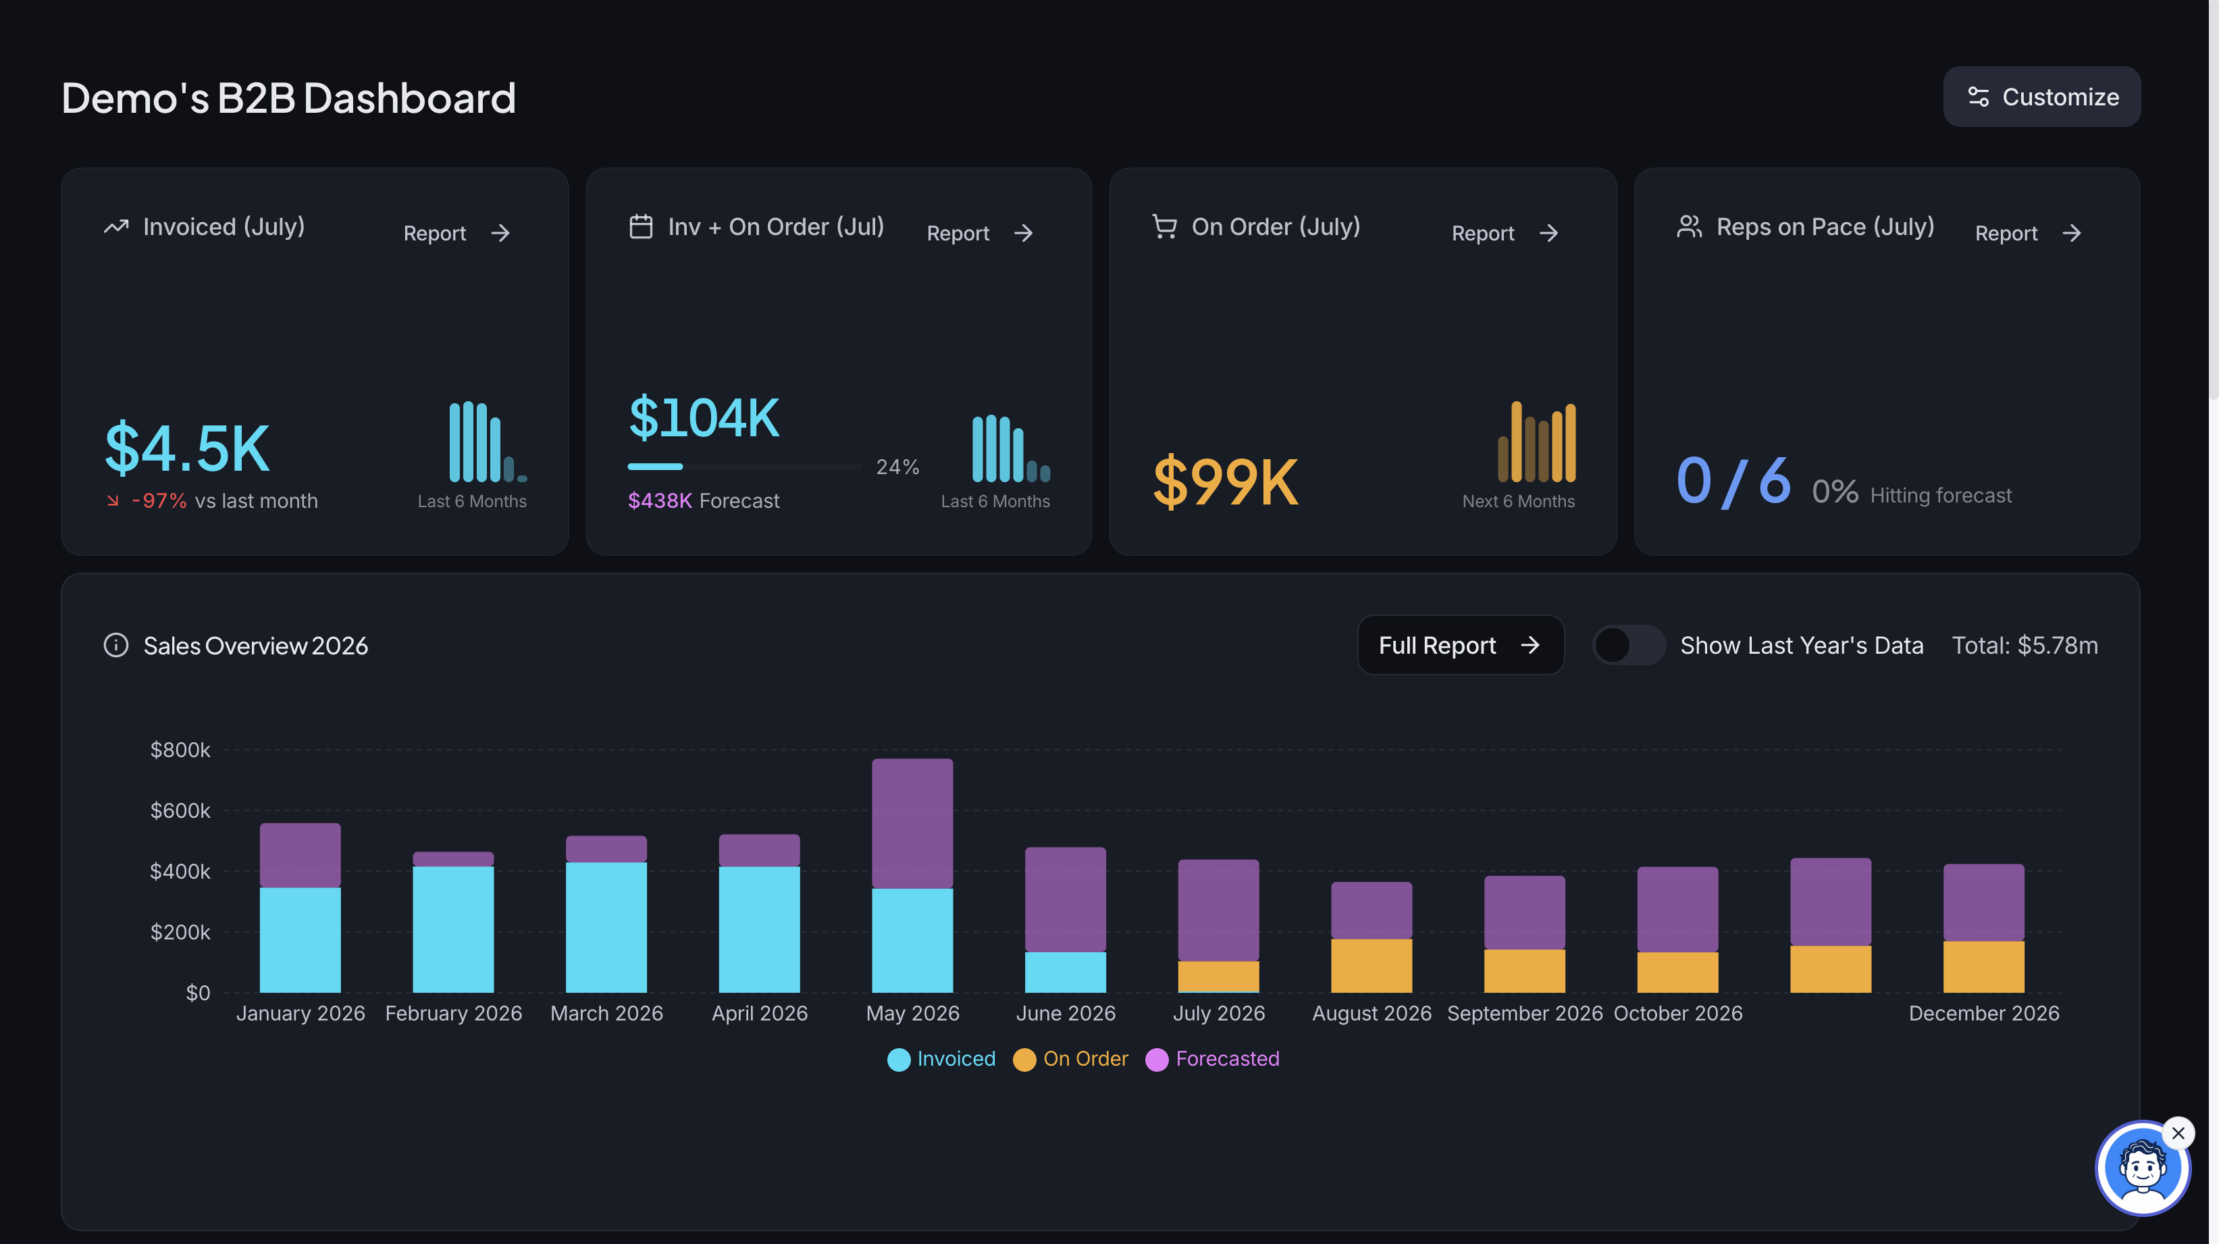The image size is (2219, 1244).
Task: Click the arrow next to Invoiced Report
Action: 500,234
